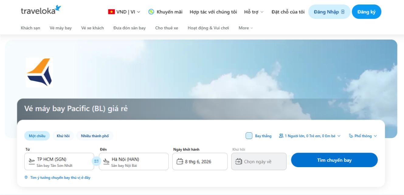Open the VND | VI currency language dropdown

(x=124, y=12)
